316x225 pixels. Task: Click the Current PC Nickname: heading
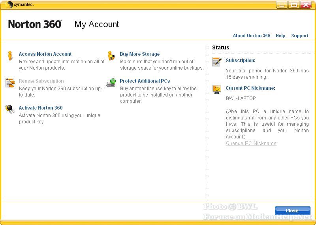250,88
